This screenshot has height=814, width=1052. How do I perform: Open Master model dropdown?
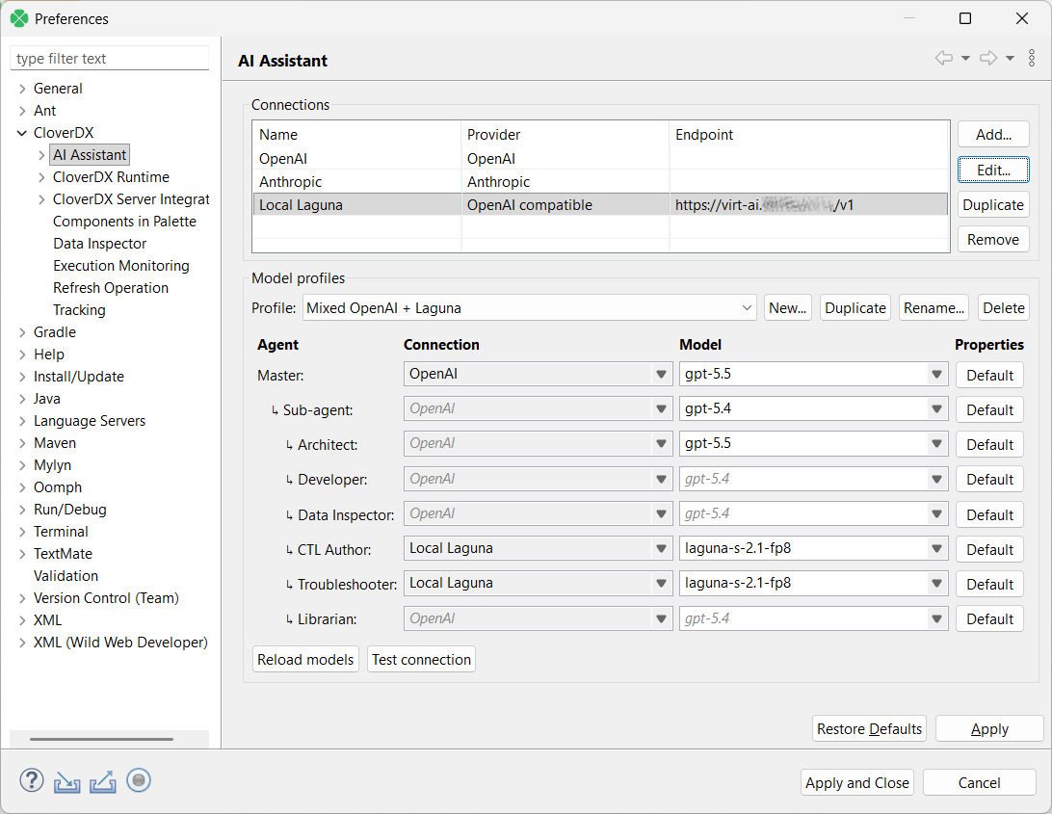tap(936, 375)
